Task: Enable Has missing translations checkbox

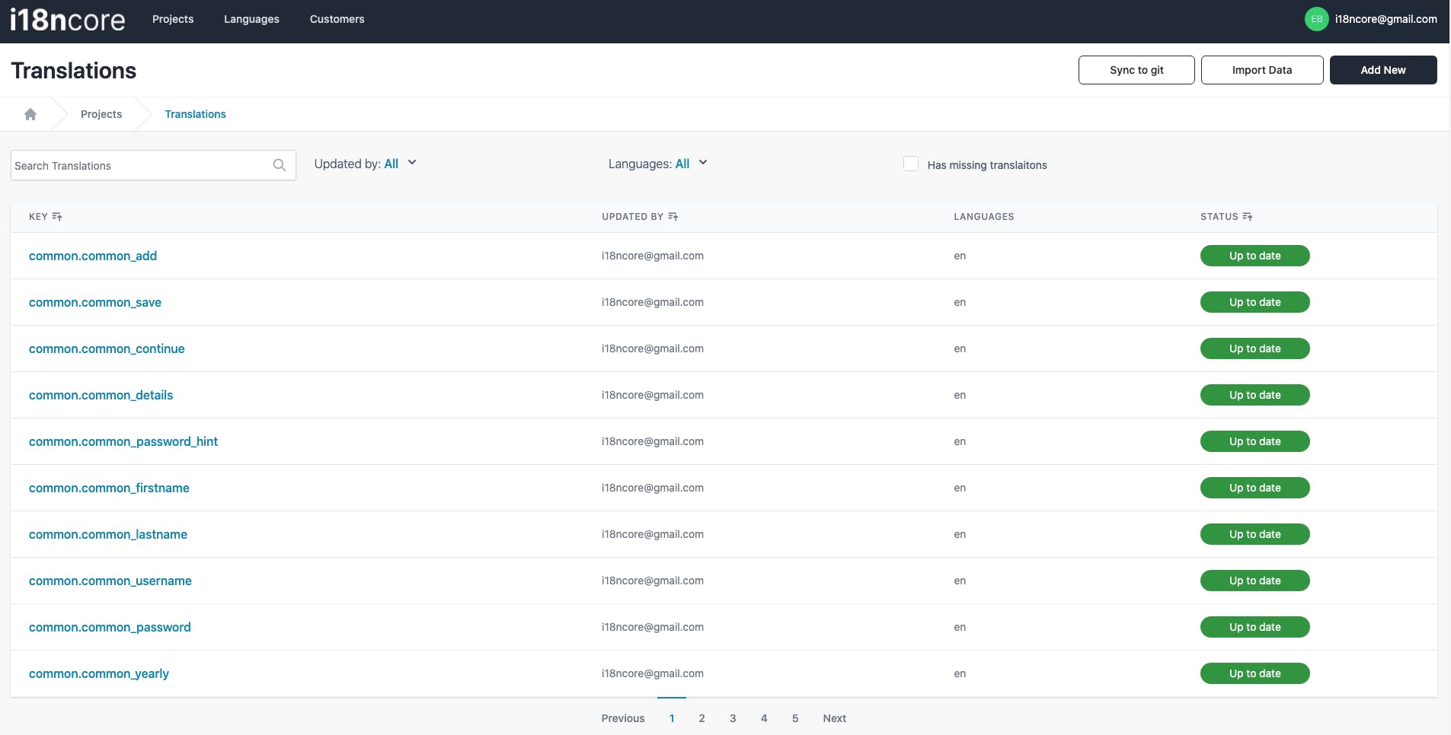Action: [x=910, y=164]
